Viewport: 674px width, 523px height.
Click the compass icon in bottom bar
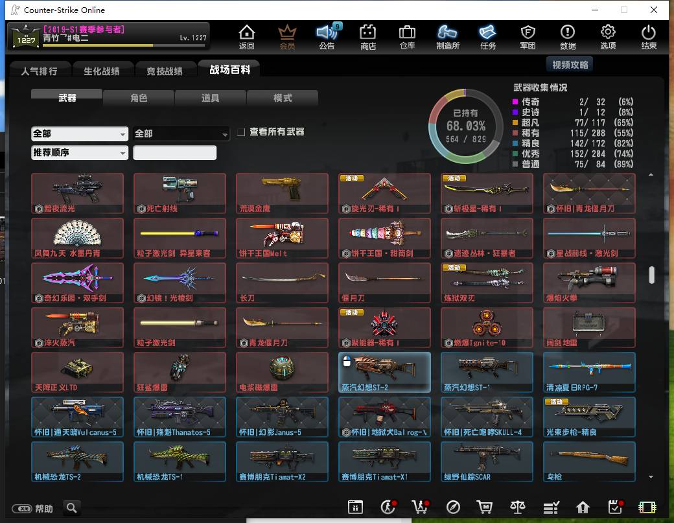tap(453, 507)
